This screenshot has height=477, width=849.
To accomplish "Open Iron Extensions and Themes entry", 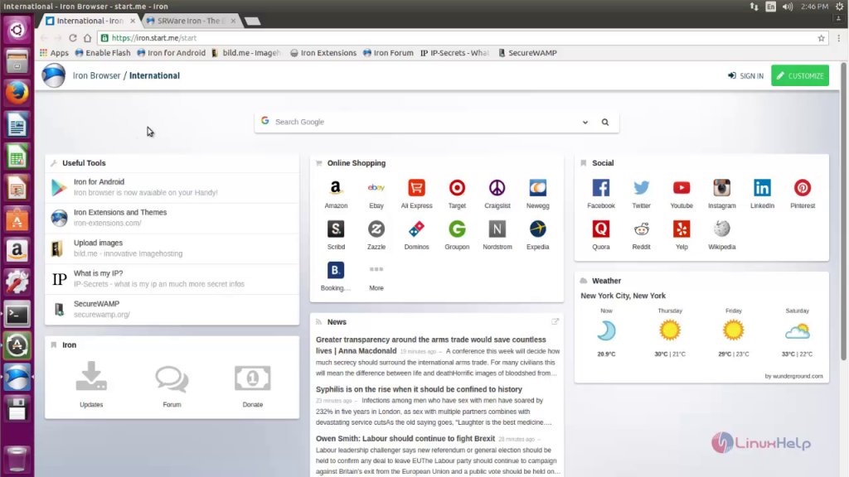I will pyautogui.click(x=172, y=218).
